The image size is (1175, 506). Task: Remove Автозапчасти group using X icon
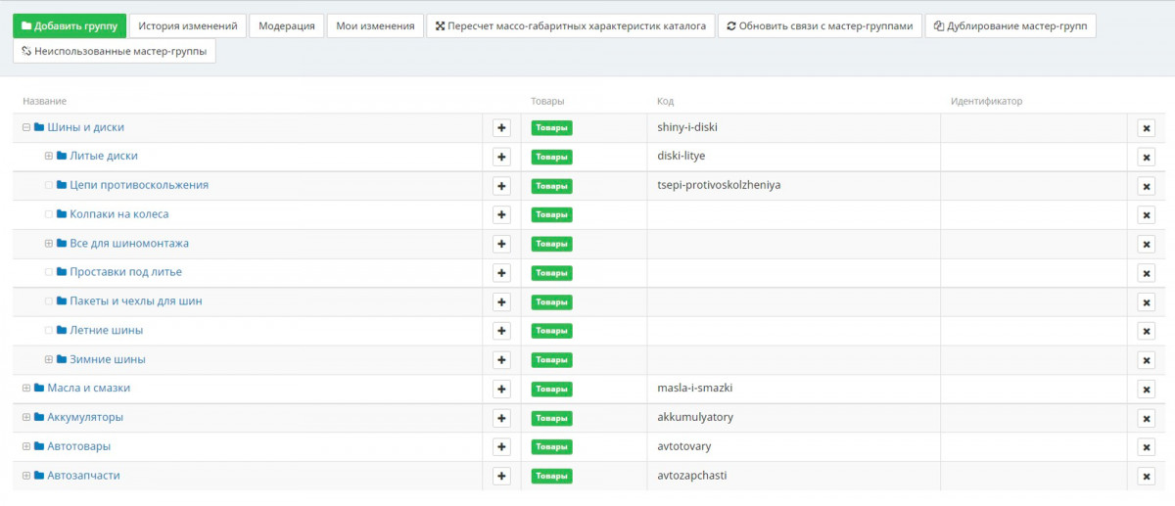[1146, 477]
